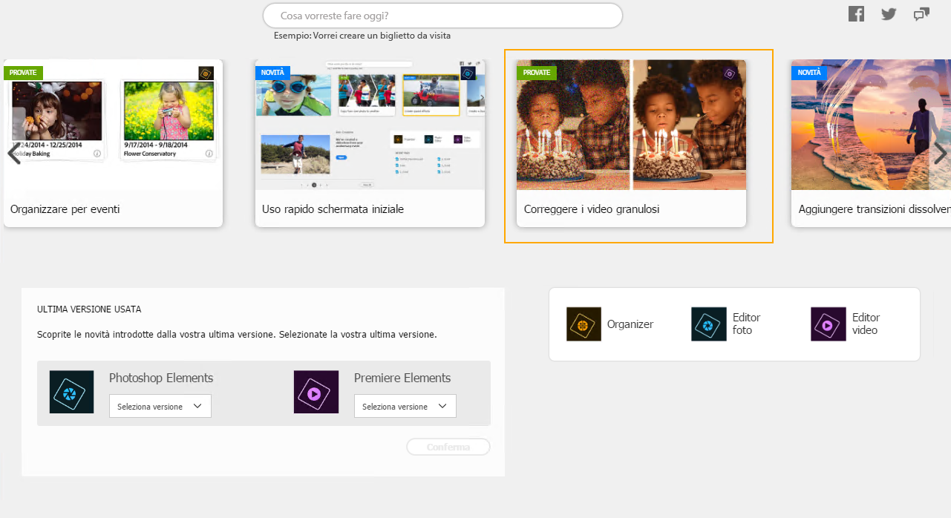Open Organizzare per eventi card
This screenshot has height=518, width=951.
tap(113, 143)
